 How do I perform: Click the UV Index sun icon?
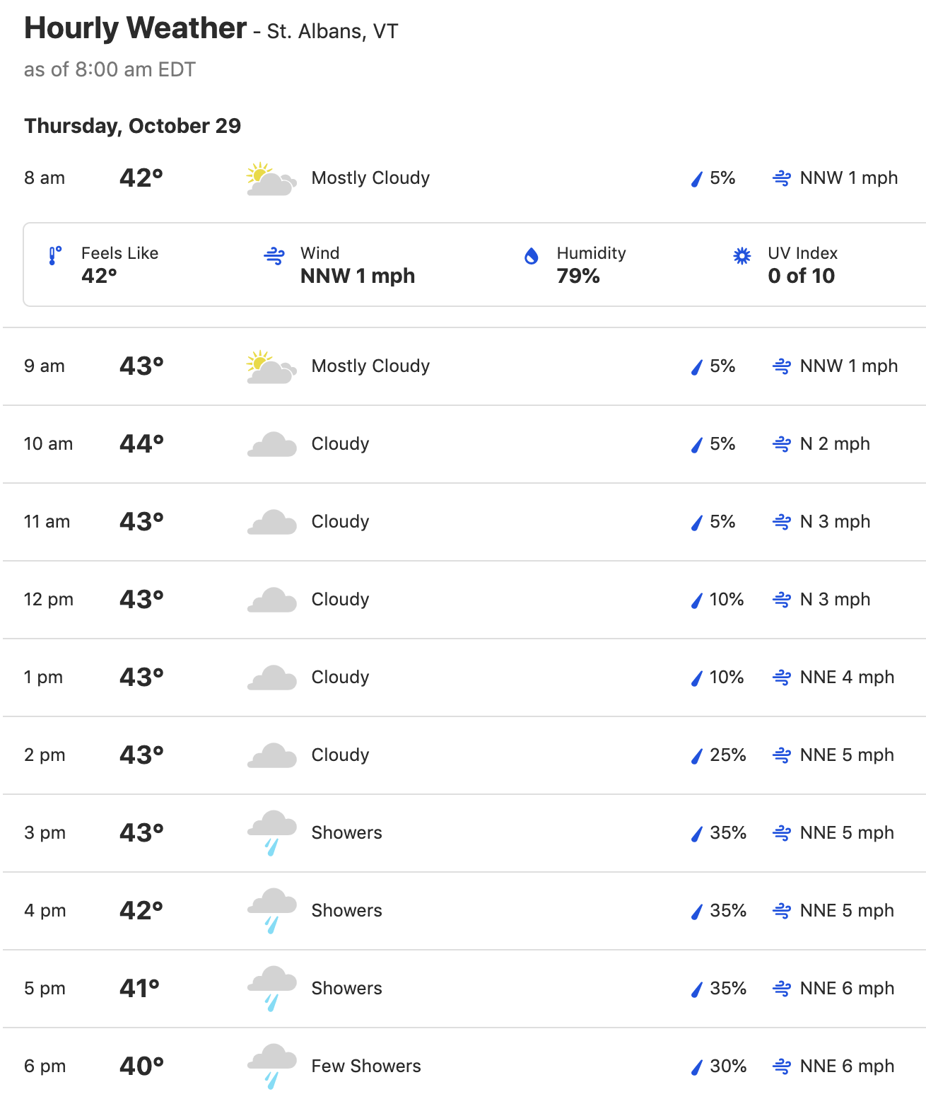coord(742,255)
